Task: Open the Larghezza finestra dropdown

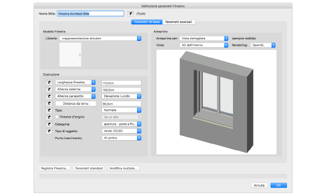Action: coord(75,82)
